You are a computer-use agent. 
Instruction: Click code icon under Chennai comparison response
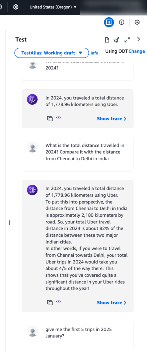pos(58,302)
